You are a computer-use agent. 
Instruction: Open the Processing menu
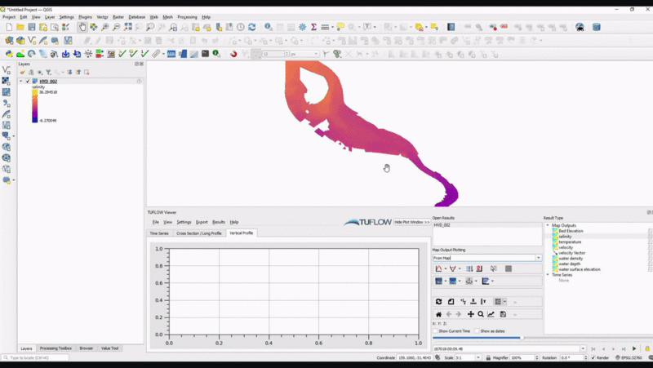[187, 17]
